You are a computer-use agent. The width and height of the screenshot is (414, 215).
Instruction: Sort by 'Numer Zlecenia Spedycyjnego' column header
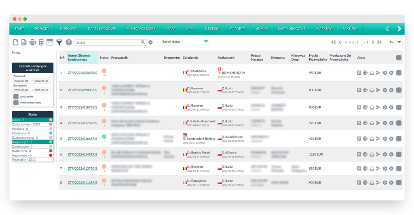click(x=82, y=57)
